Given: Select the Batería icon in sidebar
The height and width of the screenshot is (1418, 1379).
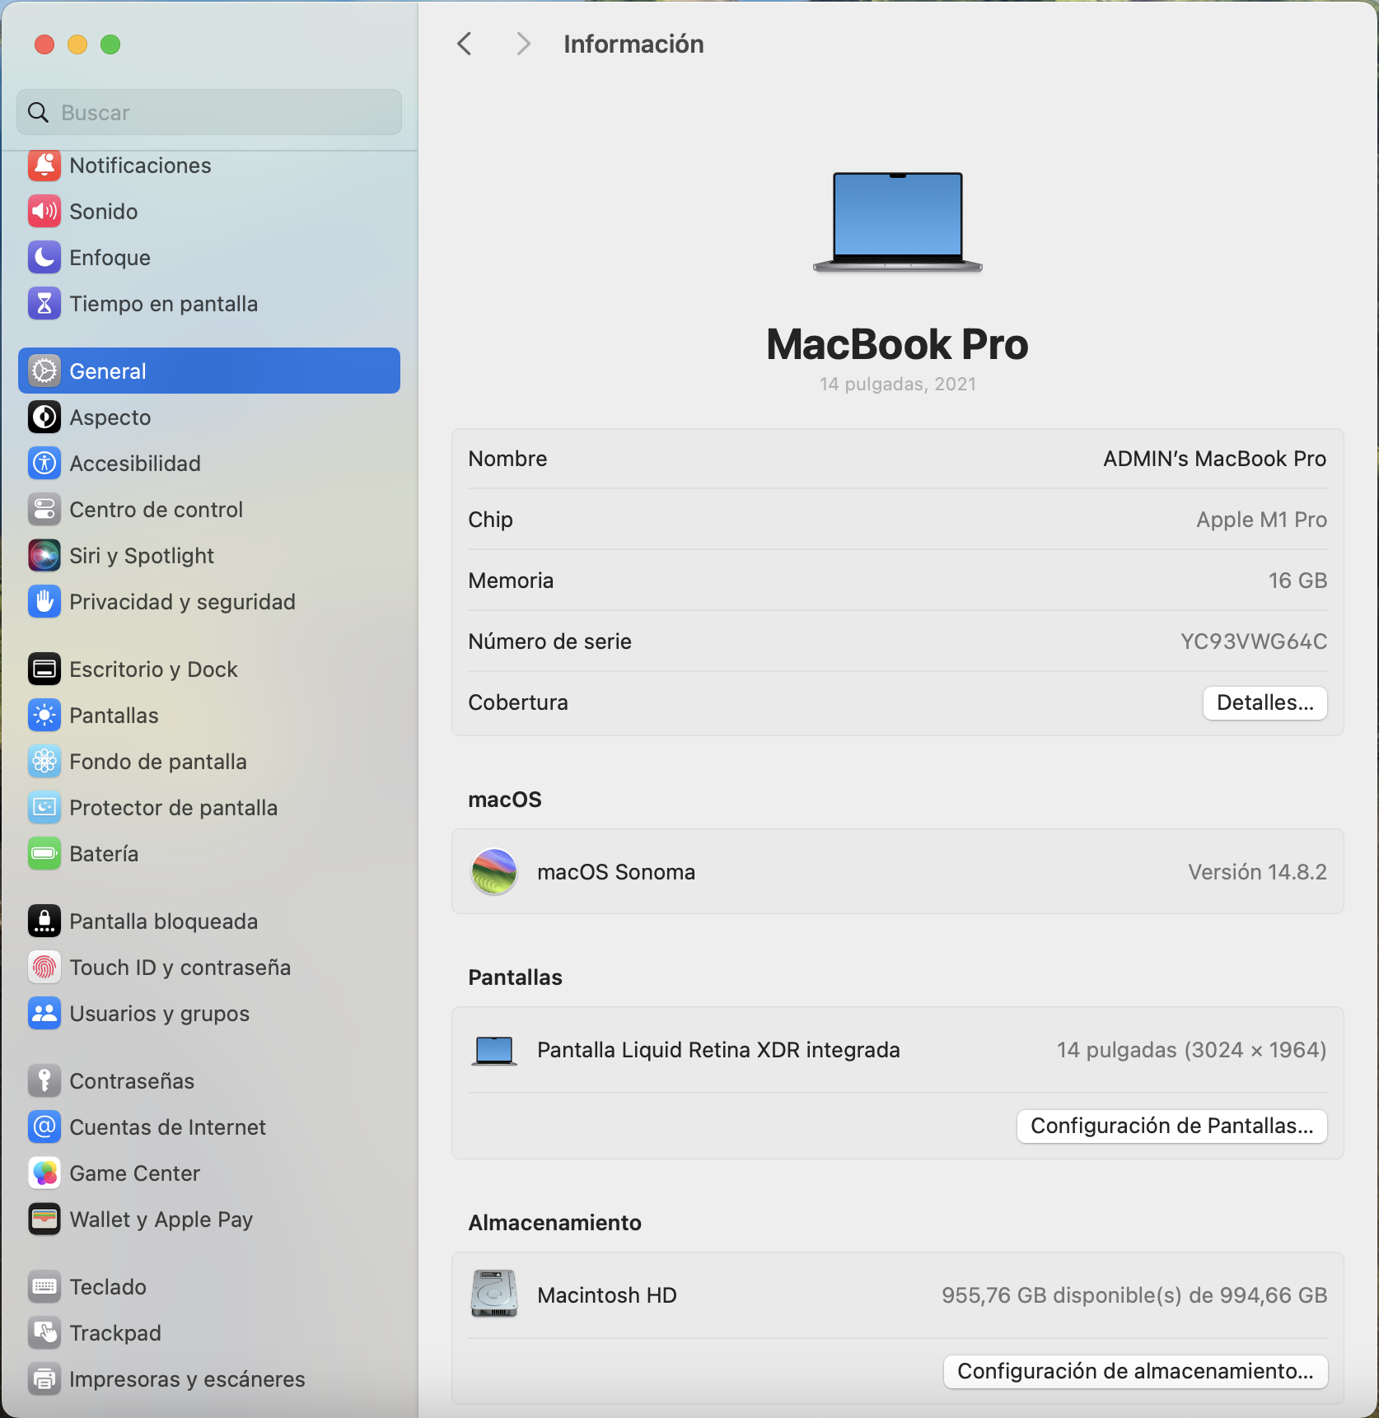Looking at the screenshot, I should point(44,854).
